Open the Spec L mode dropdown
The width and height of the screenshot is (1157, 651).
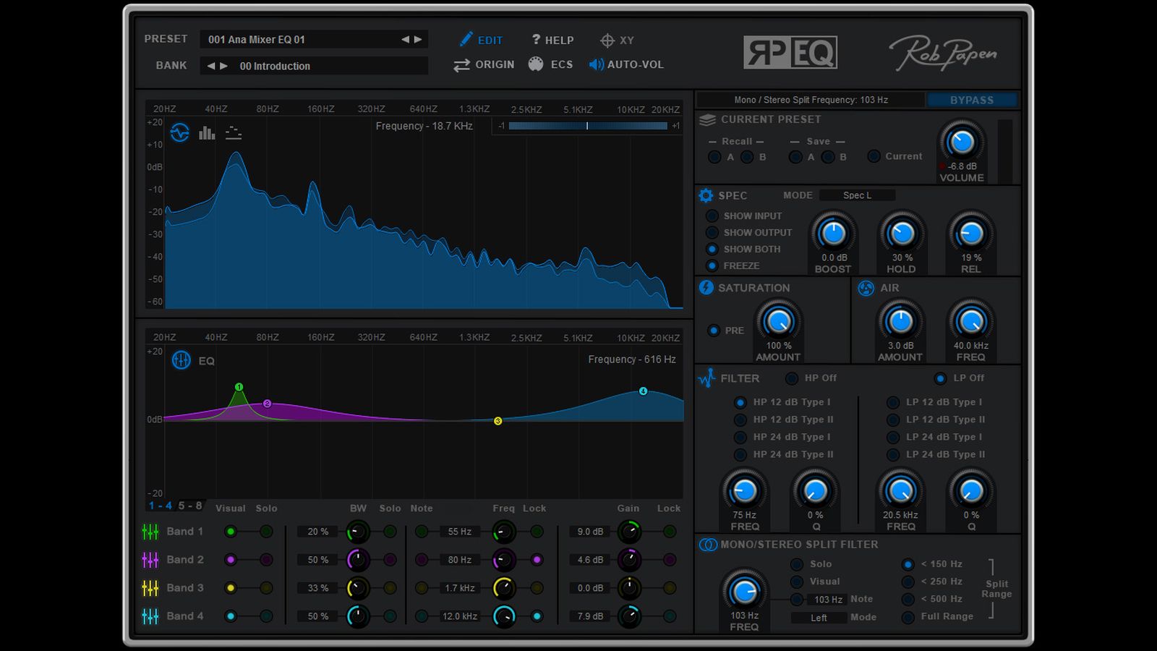pos(858,195)
